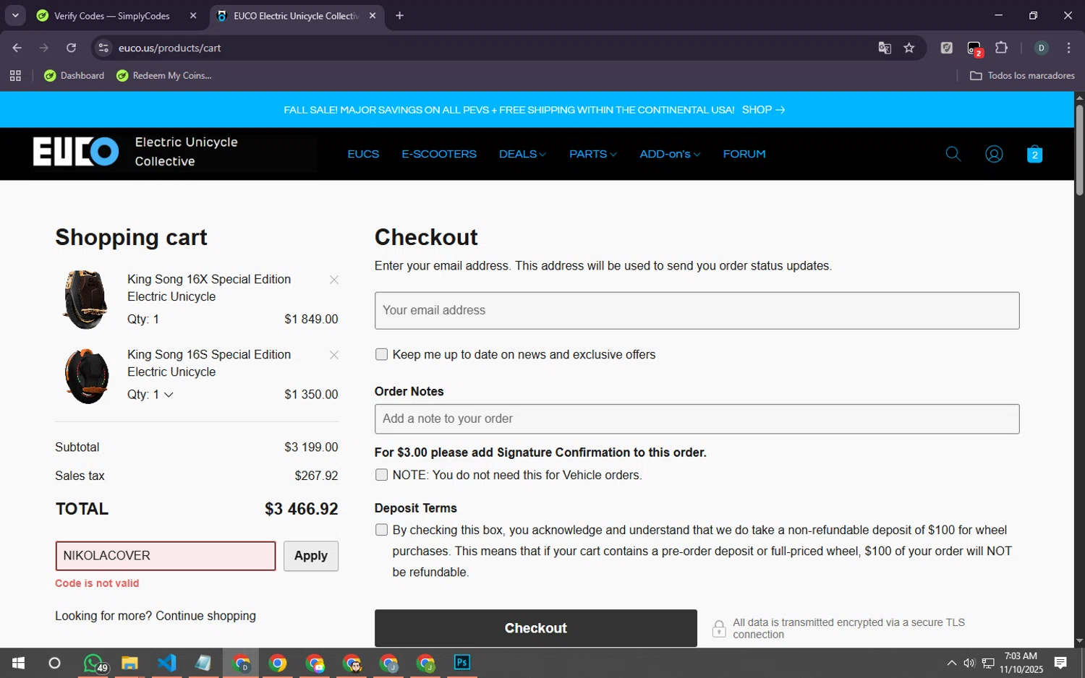This screenshot has height=678, width=1085.
Task: Open Todos los marcadores bookmarks folder
Action: coord(1022,75)
